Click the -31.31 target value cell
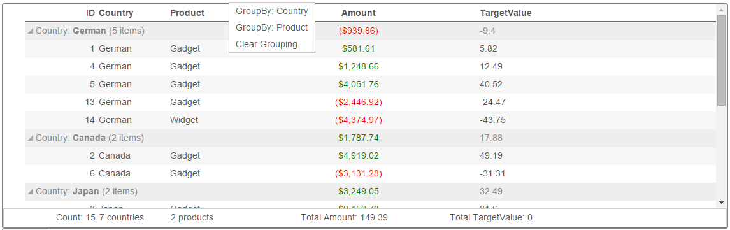Screen dimensions: 730x230 492,174
